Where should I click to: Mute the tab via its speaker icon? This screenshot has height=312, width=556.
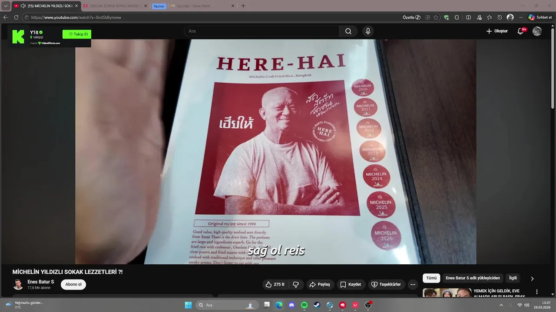pos(23,6)
